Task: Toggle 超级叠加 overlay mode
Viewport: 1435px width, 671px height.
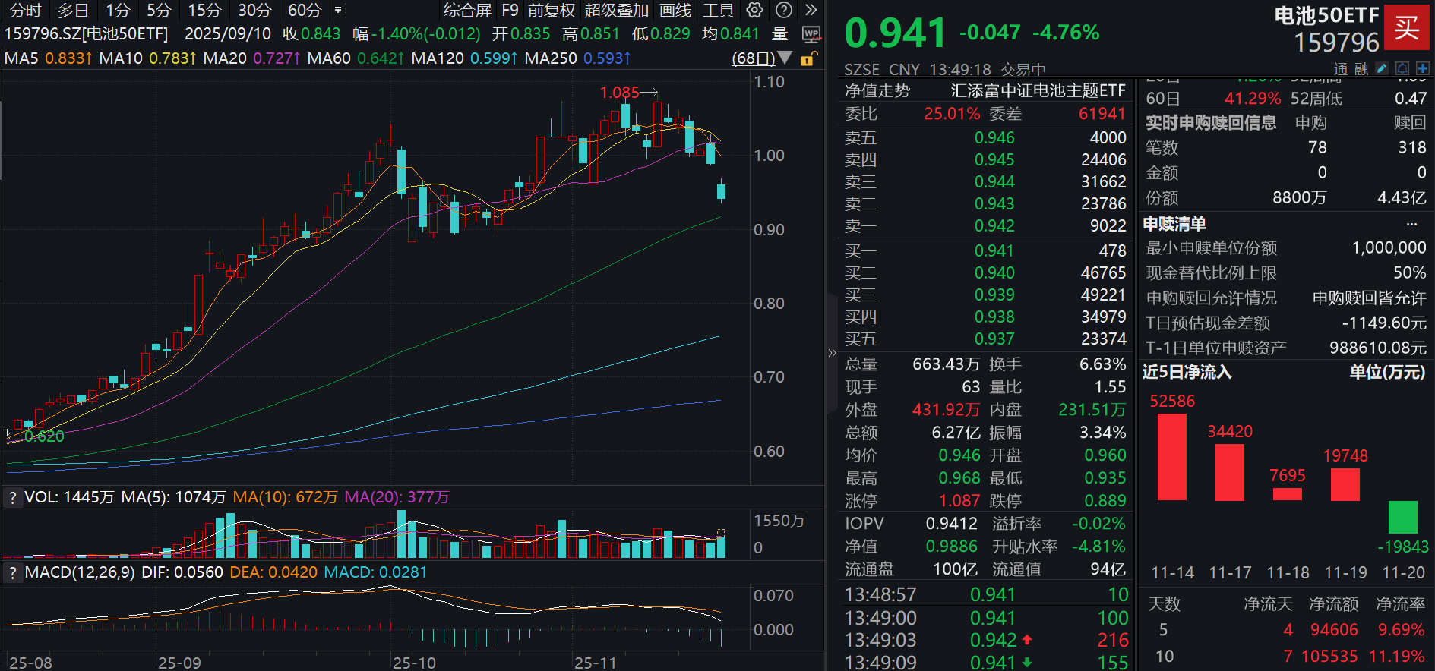Action: tap(616, 10)
